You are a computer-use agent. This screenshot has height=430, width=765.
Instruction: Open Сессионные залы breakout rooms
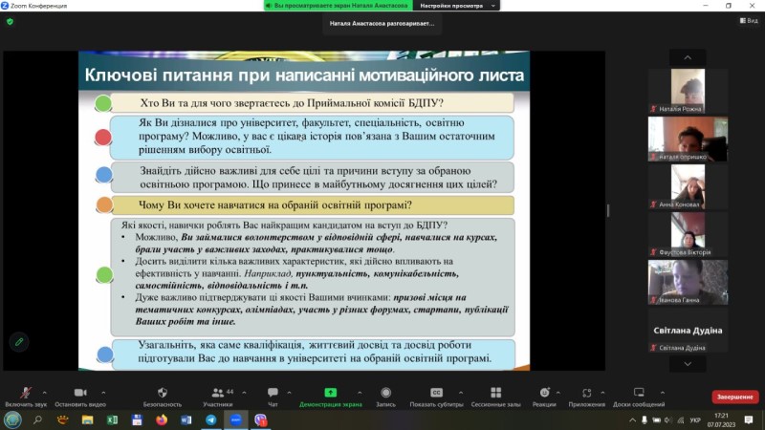pos(495,397)
